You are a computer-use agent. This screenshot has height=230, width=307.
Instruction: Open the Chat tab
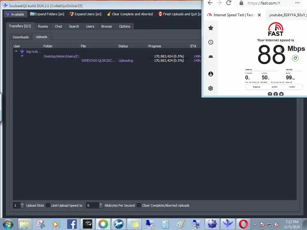click(58, 26)
